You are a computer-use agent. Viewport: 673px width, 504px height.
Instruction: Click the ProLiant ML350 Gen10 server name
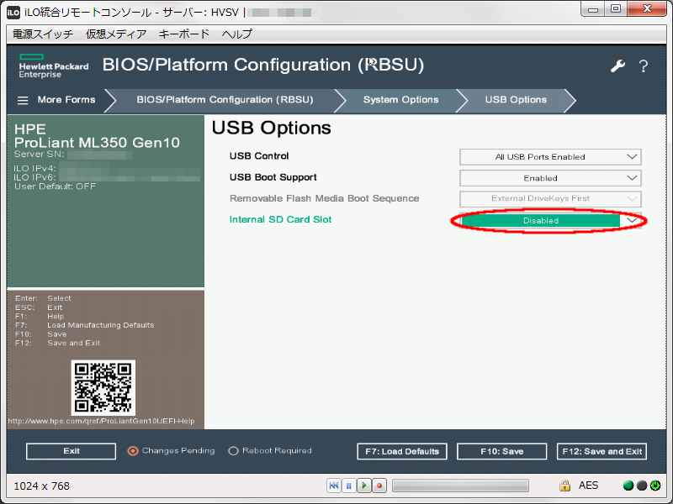[97, 142]
